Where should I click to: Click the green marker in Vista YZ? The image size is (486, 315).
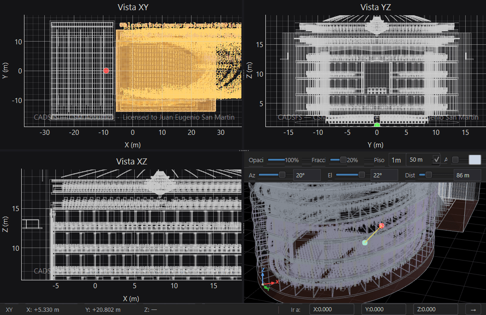(377, 125)
